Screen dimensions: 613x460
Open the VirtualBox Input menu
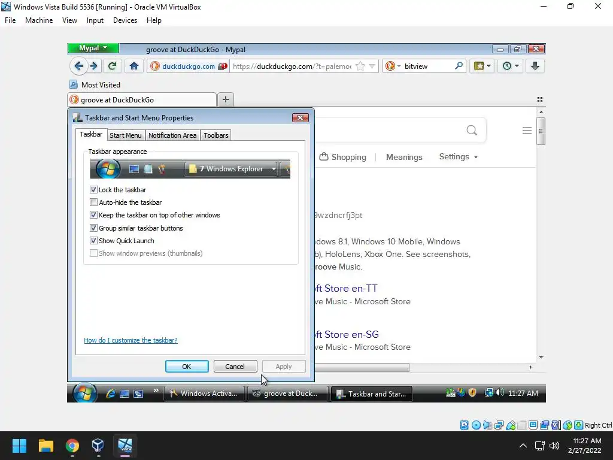tap(95, 20)
